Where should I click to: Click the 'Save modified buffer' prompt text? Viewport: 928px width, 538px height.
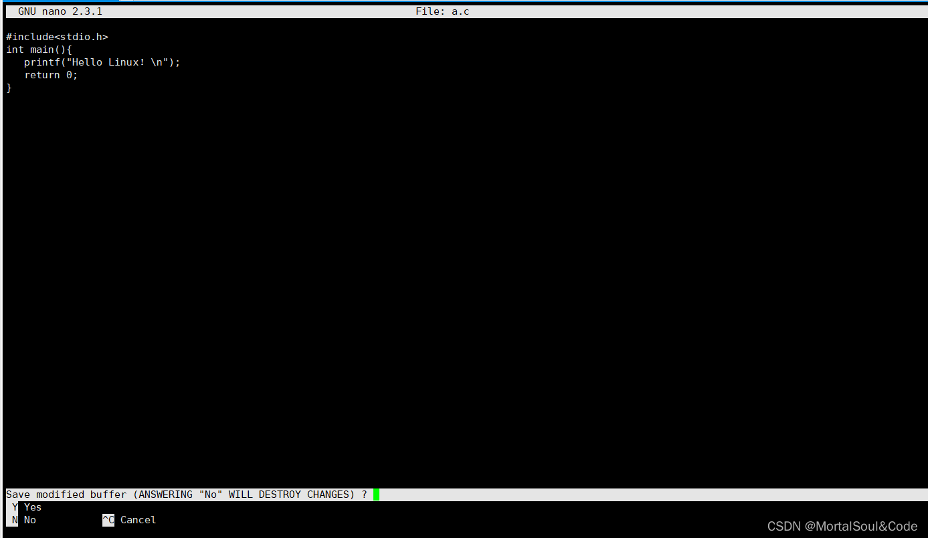(187, 495)
